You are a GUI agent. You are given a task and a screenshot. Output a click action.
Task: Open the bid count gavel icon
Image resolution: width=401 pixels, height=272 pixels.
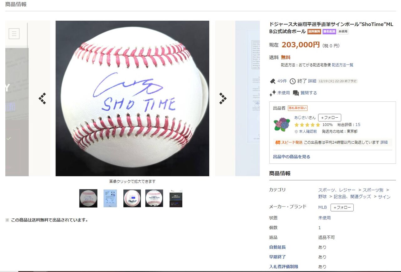[273, 81]
